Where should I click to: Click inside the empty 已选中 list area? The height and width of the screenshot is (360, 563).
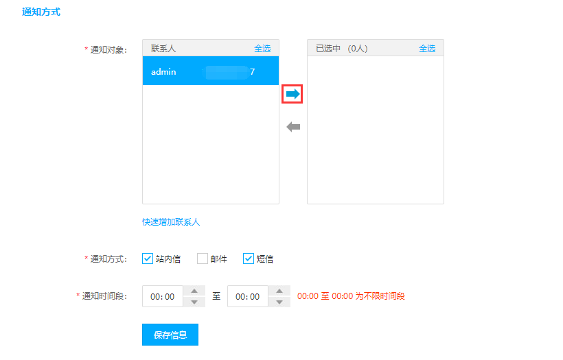[x=375, y=130]
